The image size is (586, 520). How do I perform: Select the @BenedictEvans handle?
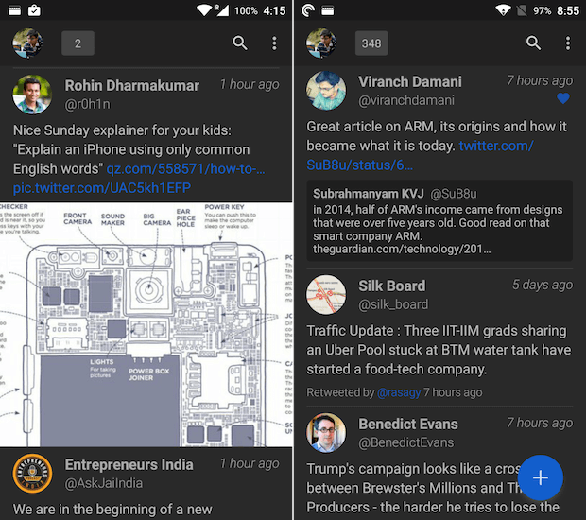[x=406, y=443]
